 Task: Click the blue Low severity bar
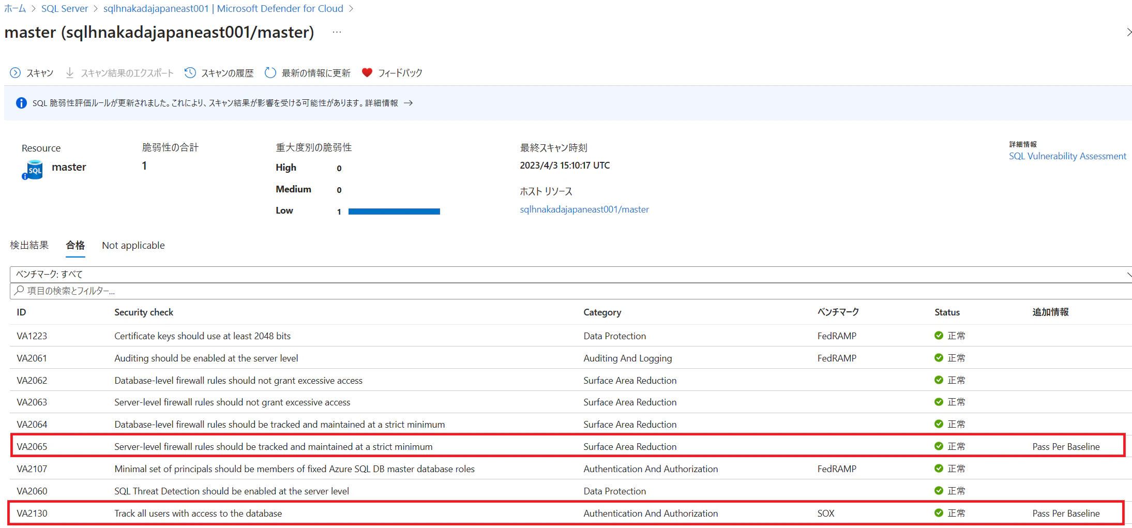tap(394, 212)
